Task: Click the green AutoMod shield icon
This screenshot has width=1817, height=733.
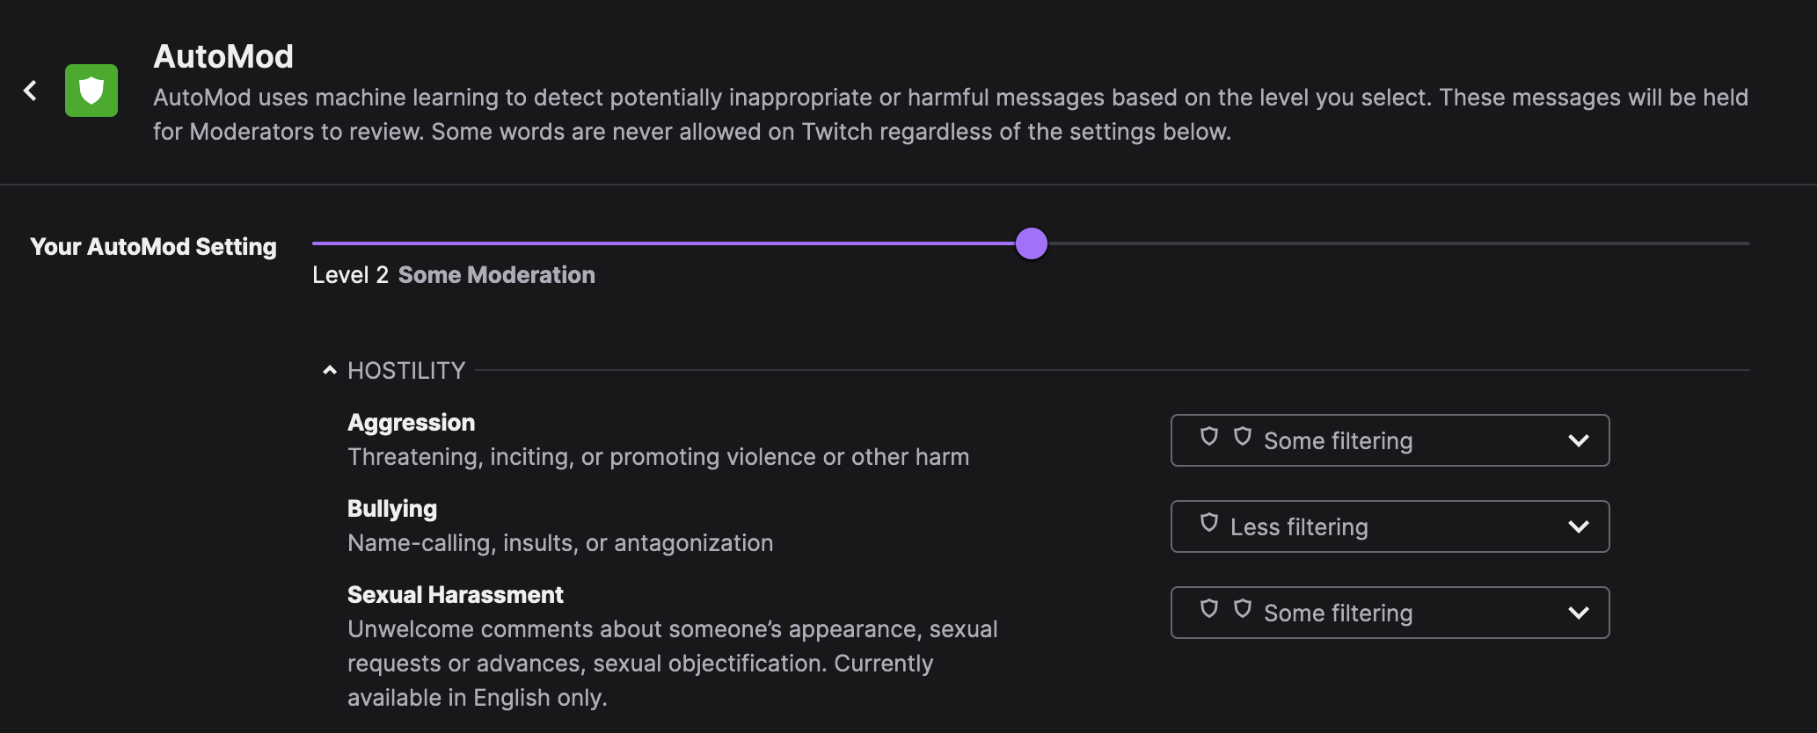Action: (x=91, y=91)
